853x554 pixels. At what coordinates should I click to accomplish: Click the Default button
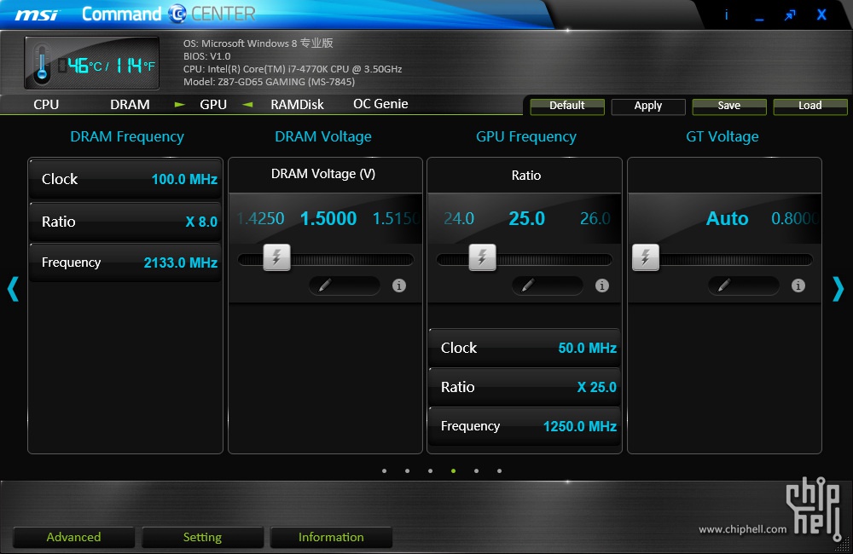click(567, 106)
